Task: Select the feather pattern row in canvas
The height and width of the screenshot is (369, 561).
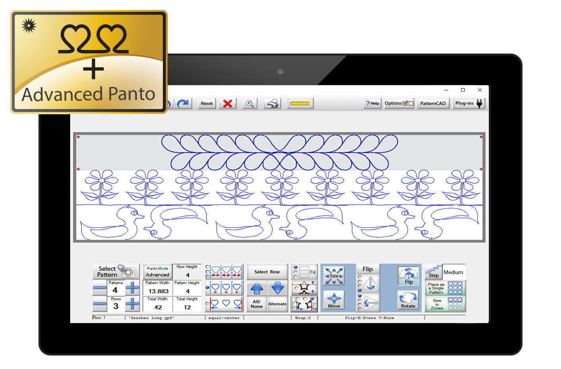Action: [279, 152]
